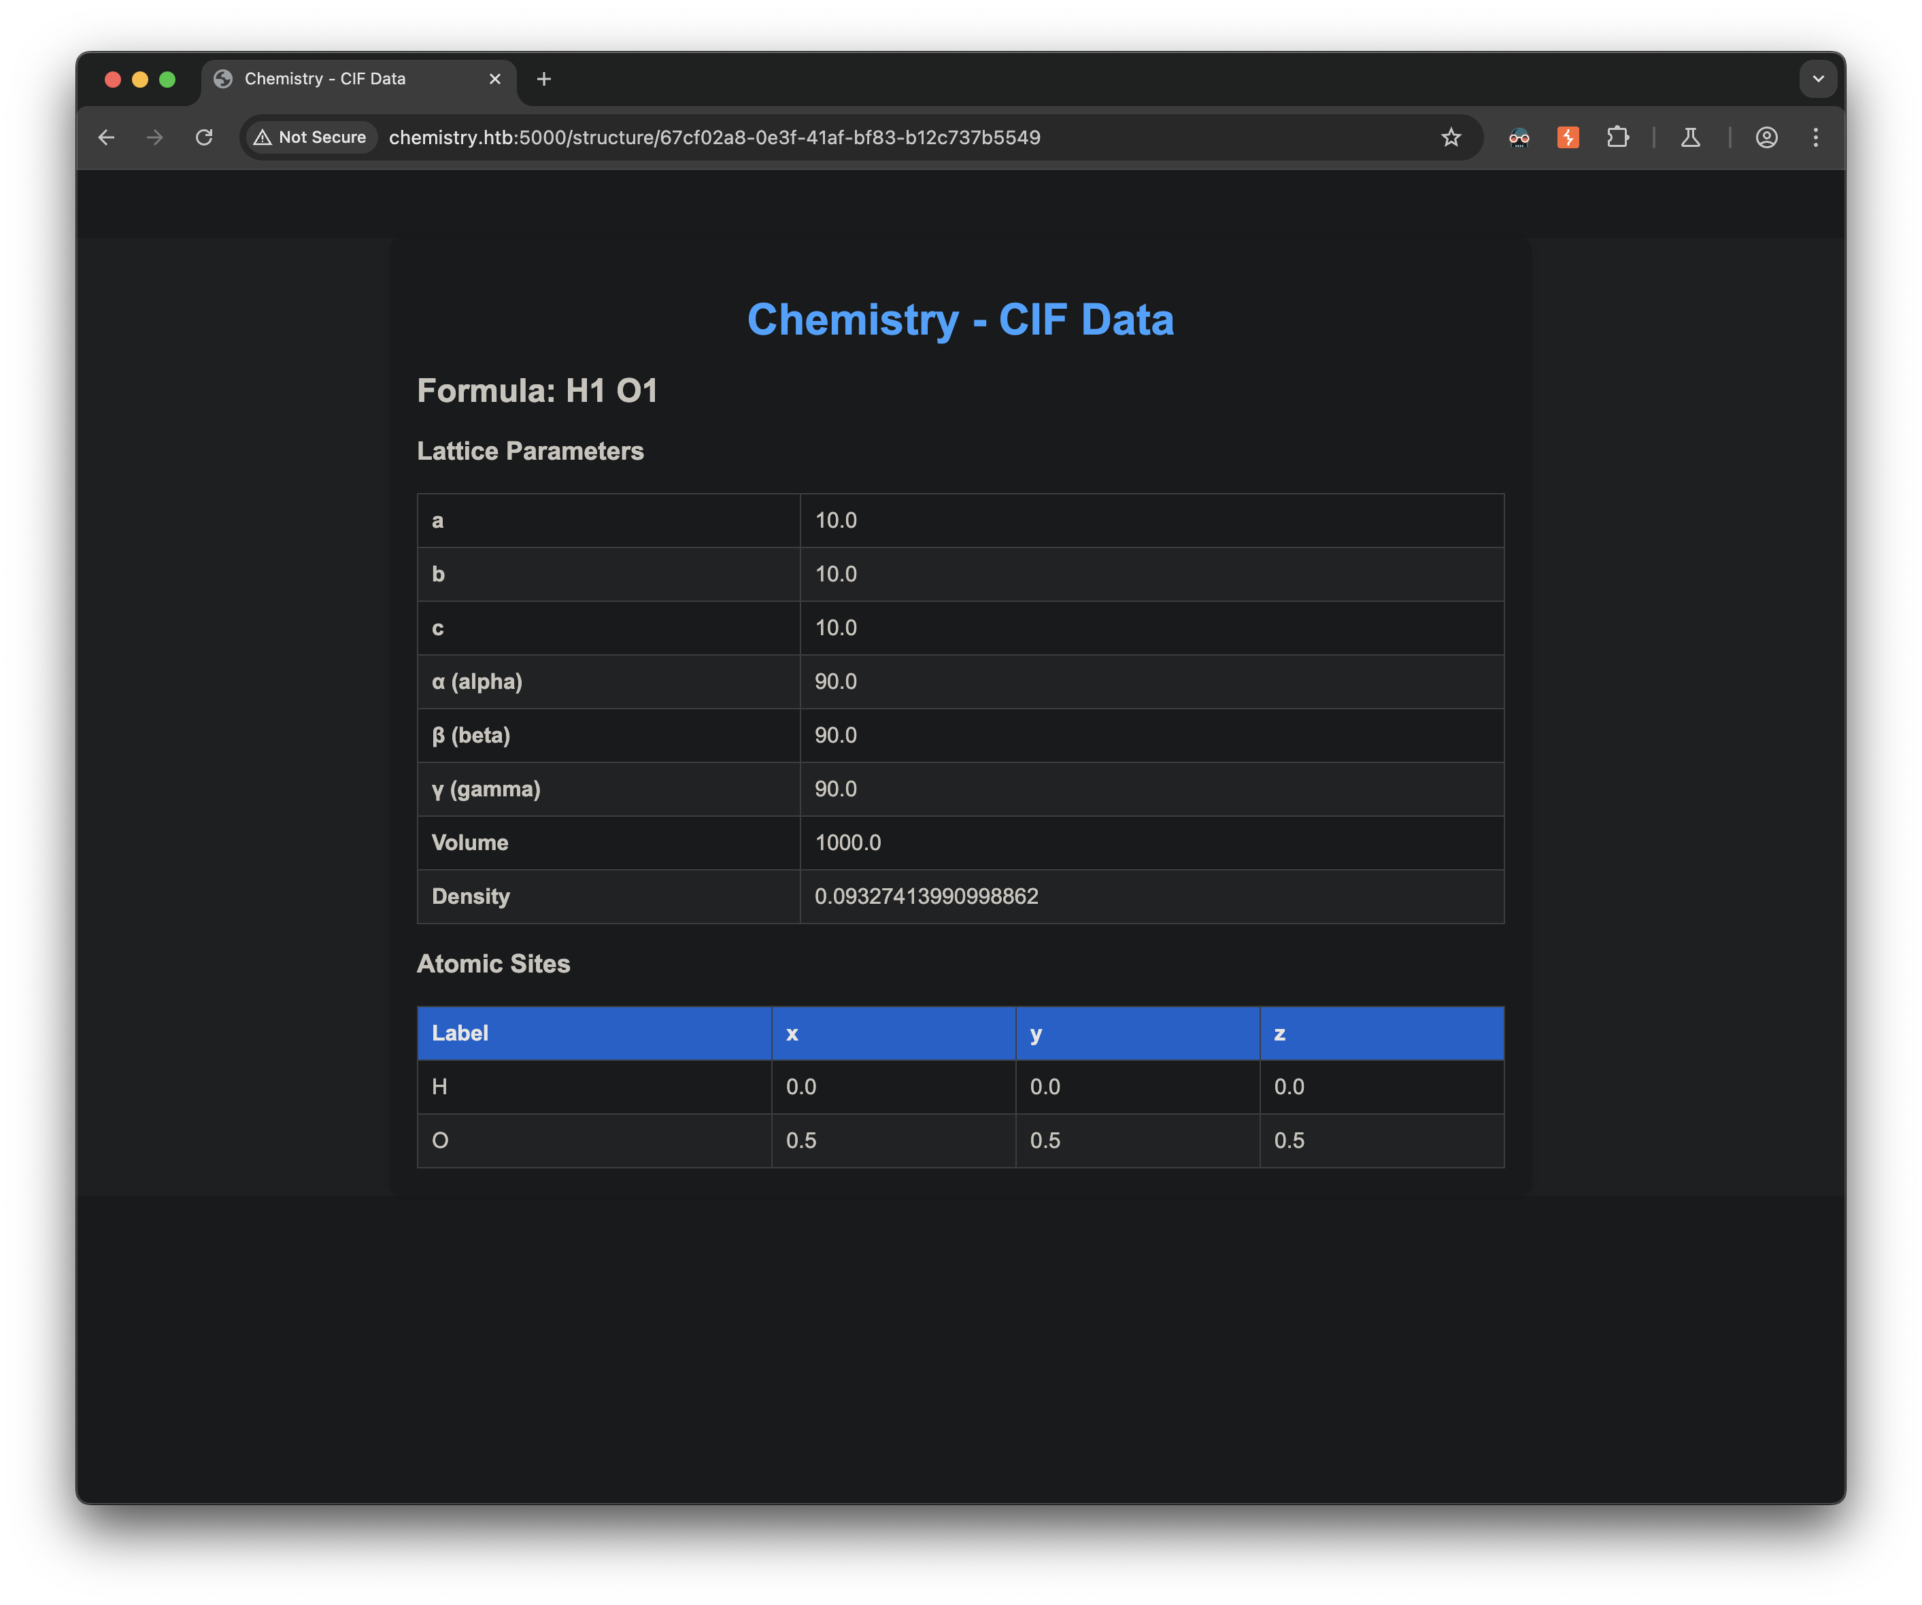The width and height of the screenshot is (1922, 1605).
Task: Expand the tab search chevron
Action: pyautogui.click(x=1818, y=79)
